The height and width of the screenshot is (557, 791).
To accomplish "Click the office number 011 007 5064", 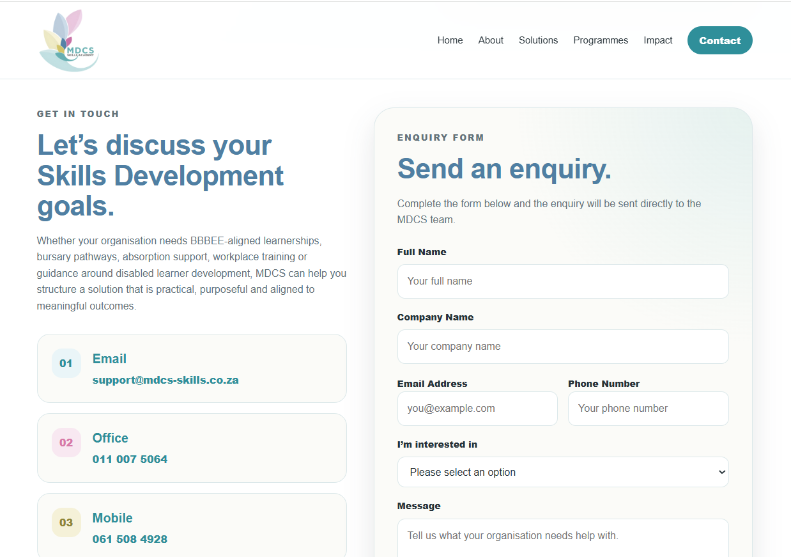I will coord(130,459).
